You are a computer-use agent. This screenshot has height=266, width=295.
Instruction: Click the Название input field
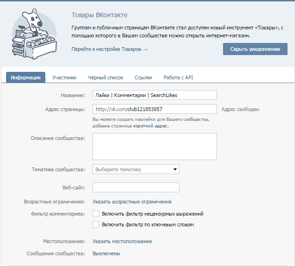pos(154,95)
